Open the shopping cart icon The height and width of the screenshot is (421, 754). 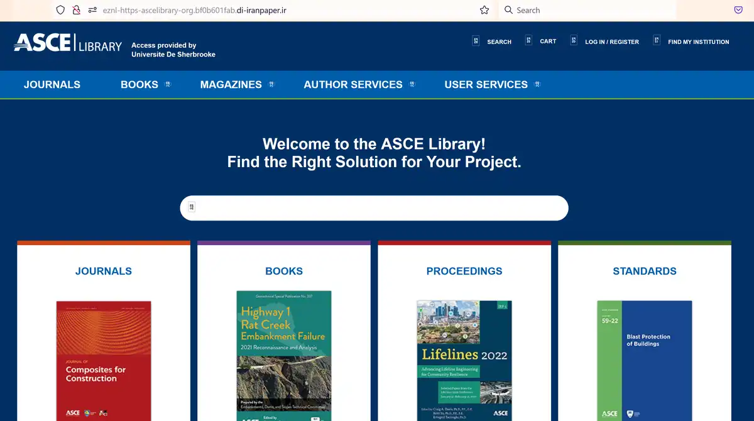[x=528, y=40]
